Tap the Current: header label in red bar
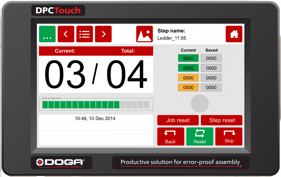Screen dimensions: 281x177 (x=65, y=51)
